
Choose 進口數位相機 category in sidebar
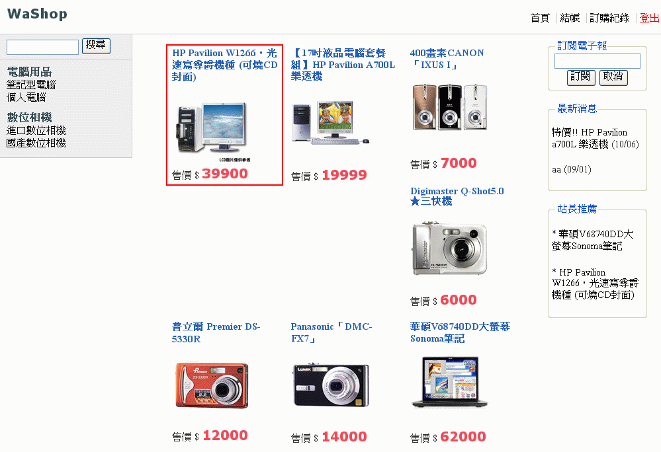36,130
